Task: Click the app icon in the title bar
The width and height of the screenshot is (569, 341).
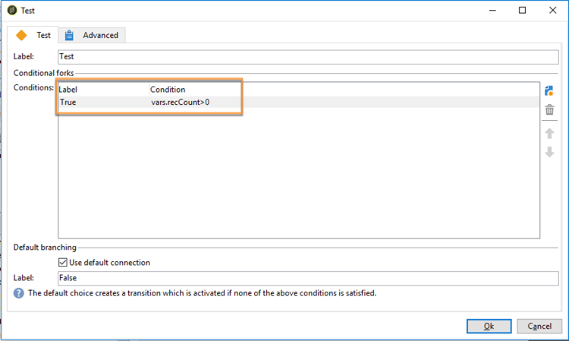Action: tap(12, 10)
